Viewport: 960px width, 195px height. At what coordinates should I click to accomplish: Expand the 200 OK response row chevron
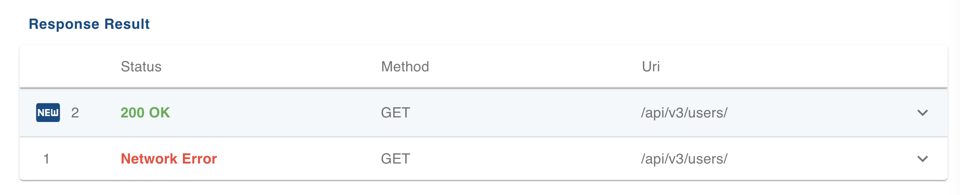923,113
